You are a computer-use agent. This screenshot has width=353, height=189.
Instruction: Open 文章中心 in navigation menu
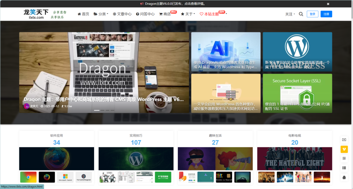(x=122, y=14)
